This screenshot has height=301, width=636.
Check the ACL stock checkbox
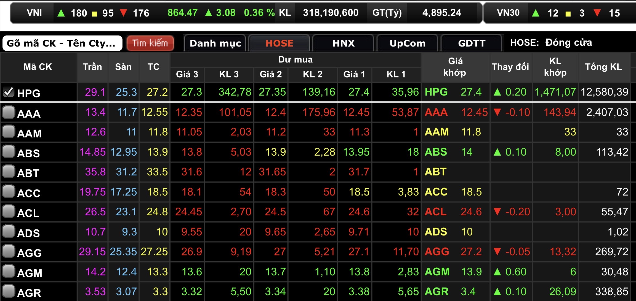[8, 211]
